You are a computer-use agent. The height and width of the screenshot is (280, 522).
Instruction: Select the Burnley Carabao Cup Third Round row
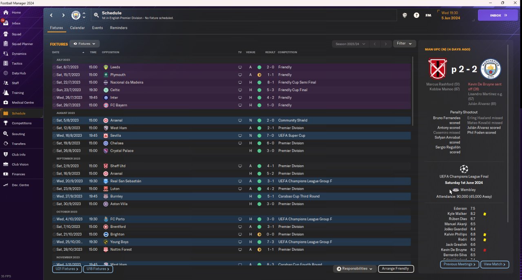pos(231,196)
